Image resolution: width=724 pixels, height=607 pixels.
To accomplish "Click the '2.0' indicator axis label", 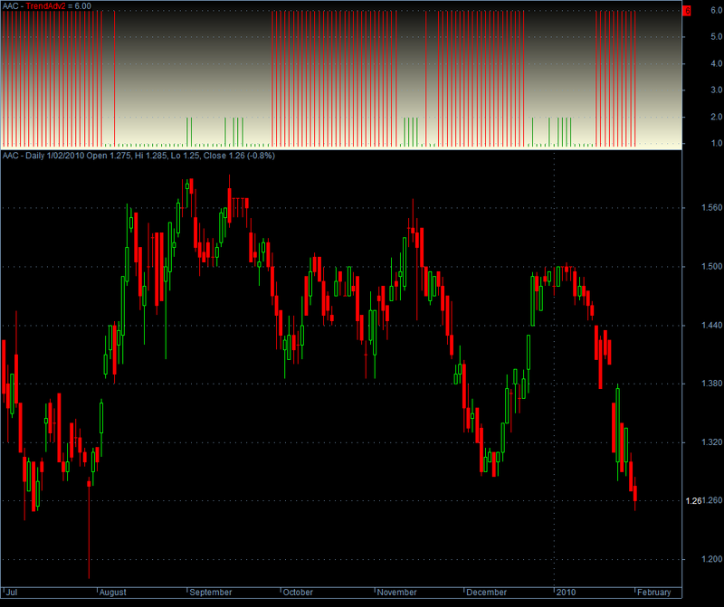I will [717, 117].
